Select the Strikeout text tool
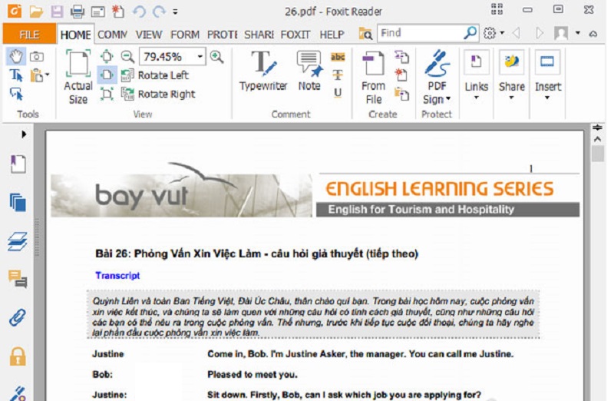 click(338, 75)
